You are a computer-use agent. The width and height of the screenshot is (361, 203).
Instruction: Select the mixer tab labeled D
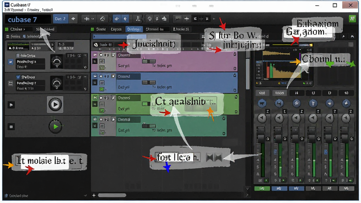click(330, 93)
